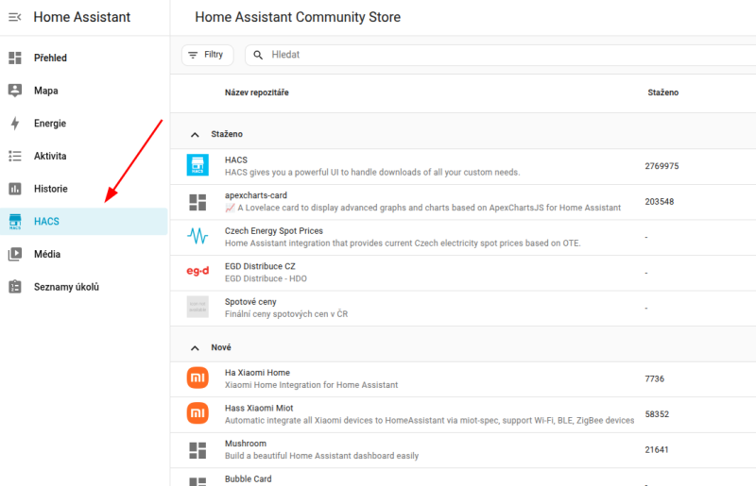Open Seznamy úkolů clipboard icon
The height and width of the screenshot is (486, 756).
[x=15, y=287]
